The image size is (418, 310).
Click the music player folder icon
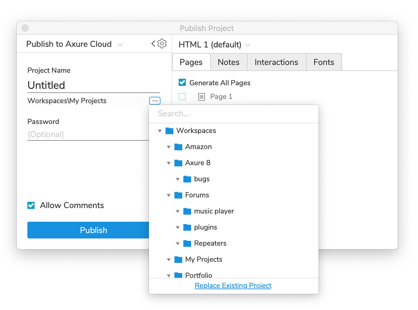tap(187, 211)
